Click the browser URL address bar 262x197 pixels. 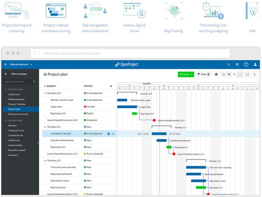click(130, 53)
